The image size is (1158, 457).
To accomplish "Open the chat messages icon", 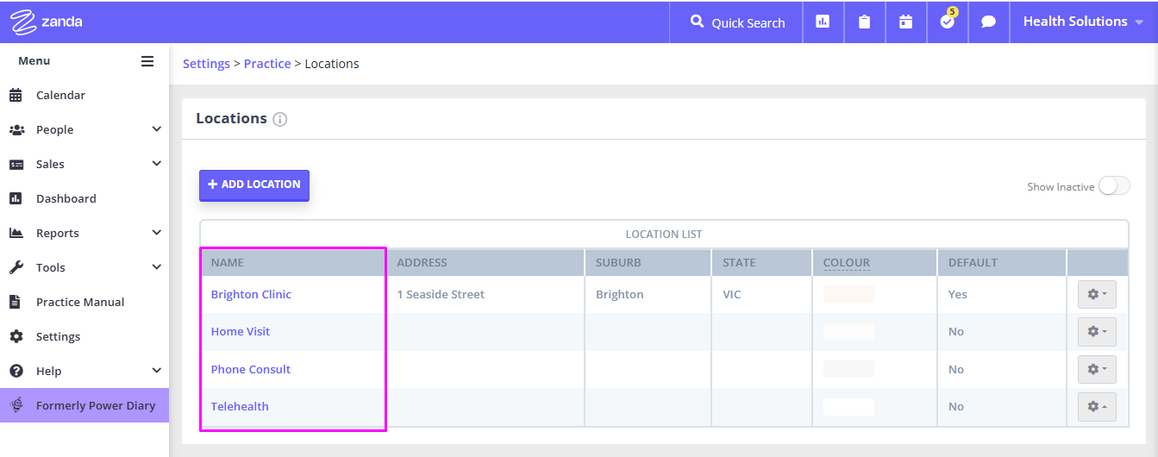I will click(989, 22).
